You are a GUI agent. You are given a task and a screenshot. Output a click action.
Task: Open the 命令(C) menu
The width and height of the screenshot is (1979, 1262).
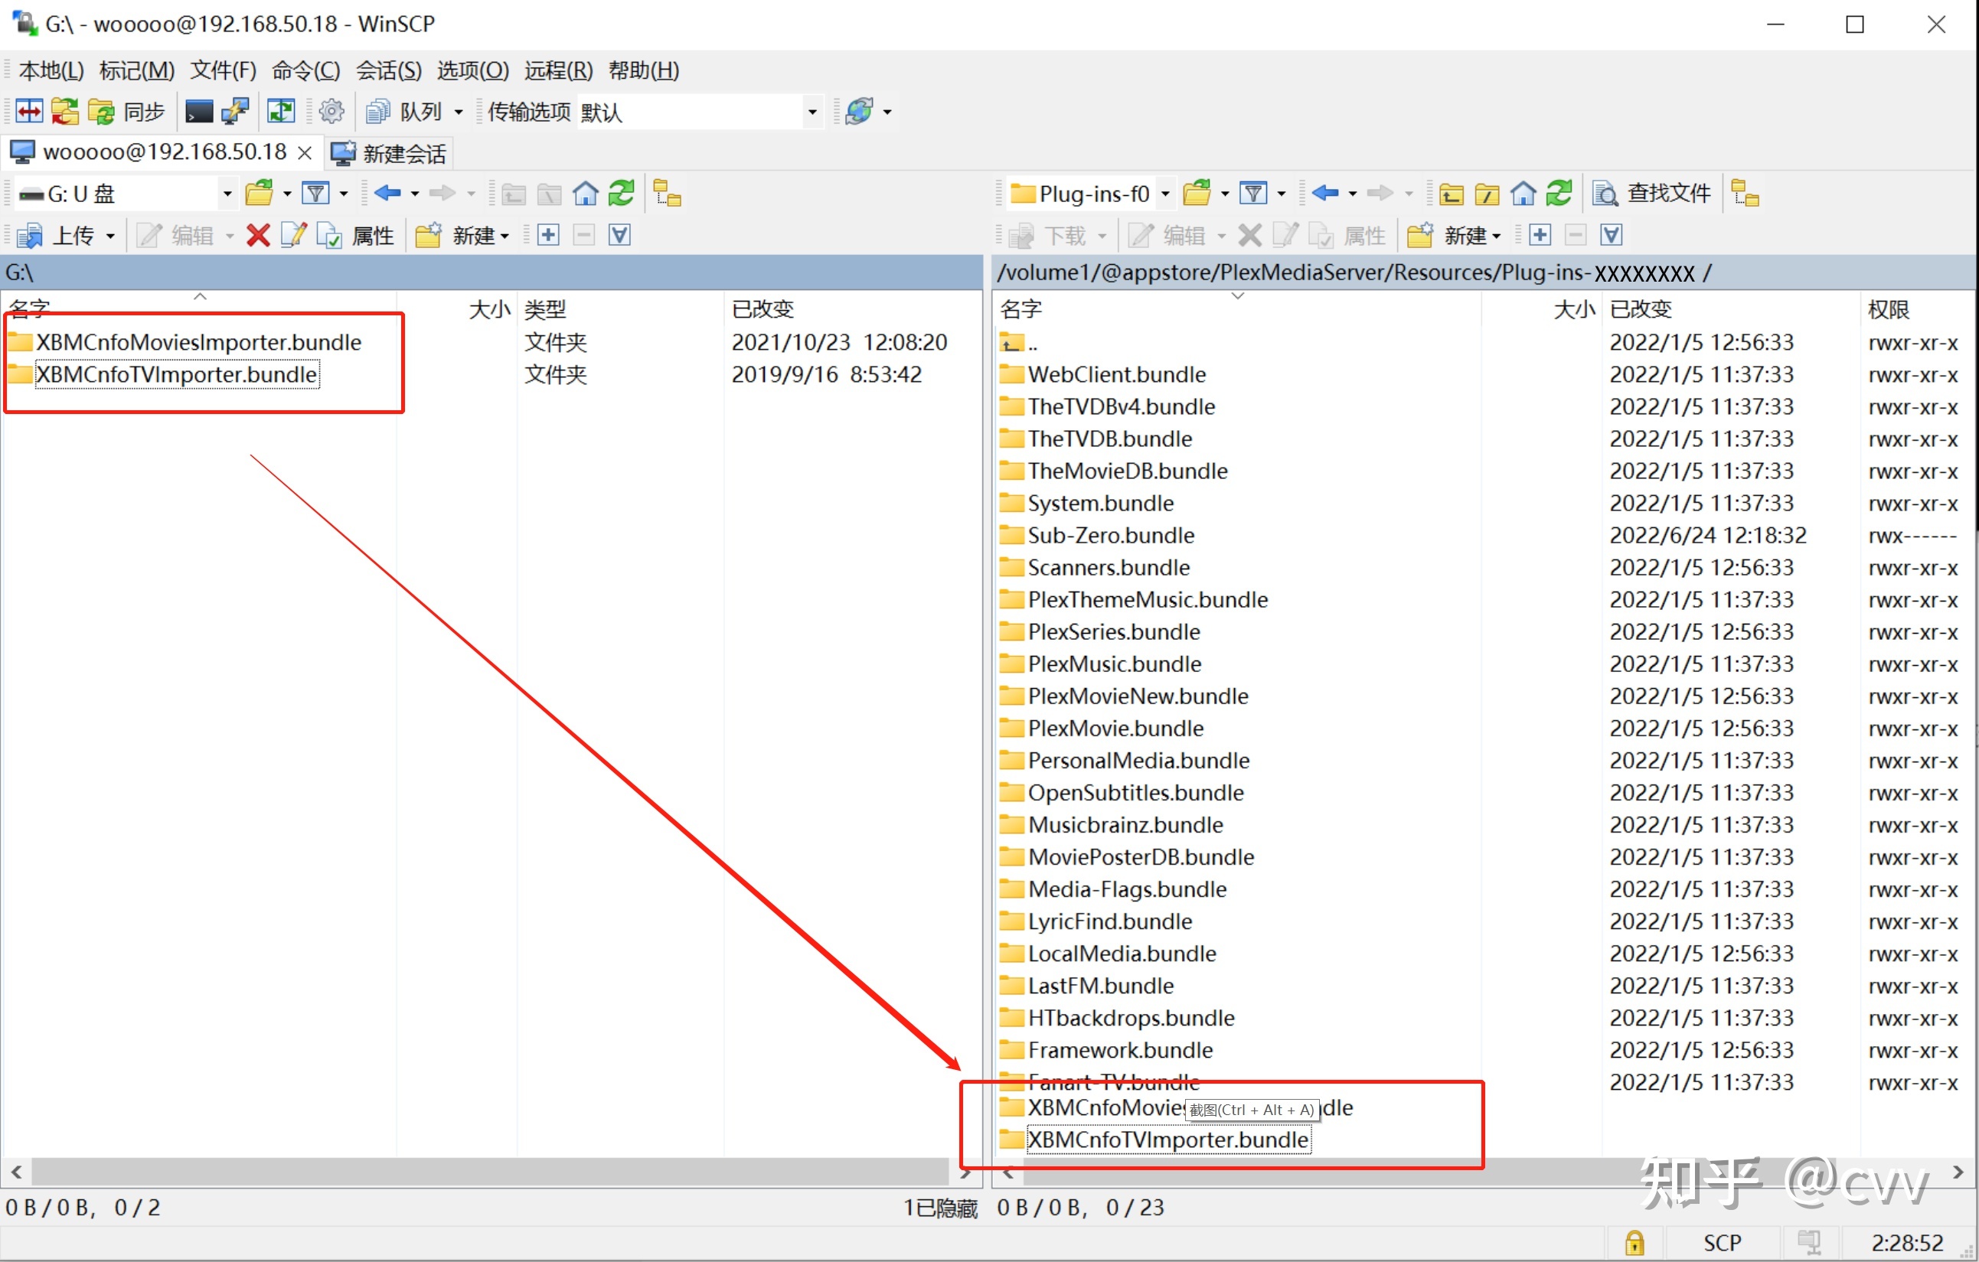(305, 70)
